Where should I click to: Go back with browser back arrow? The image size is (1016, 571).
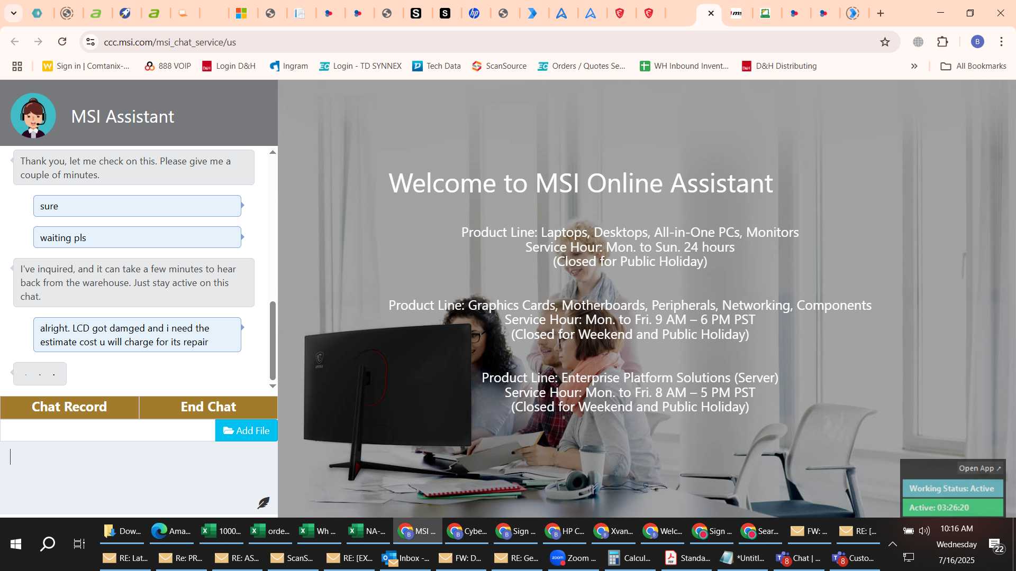click(15, 42)
